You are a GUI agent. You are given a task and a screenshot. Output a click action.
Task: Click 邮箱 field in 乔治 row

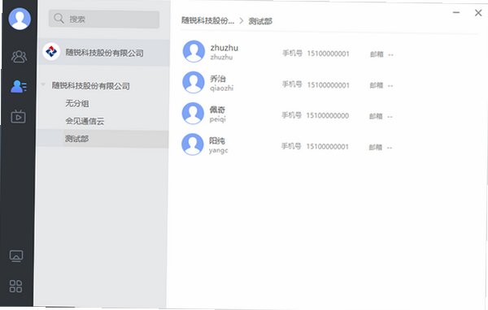click(x=381, y=85)
